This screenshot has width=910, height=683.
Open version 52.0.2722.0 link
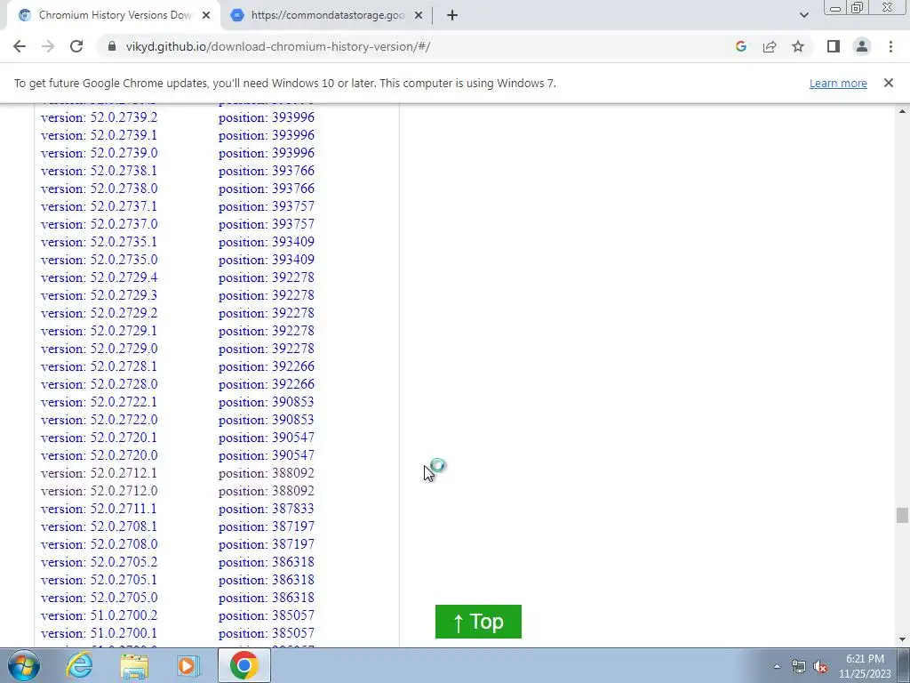(x=100, y=420)
